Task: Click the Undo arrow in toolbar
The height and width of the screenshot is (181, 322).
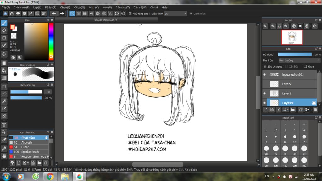Action: click(54, 14)
